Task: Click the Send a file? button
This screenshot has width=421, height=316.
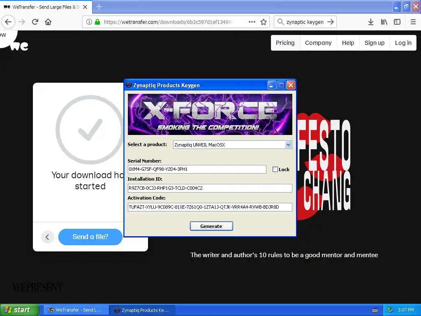Action: click(x=90, y=237)
